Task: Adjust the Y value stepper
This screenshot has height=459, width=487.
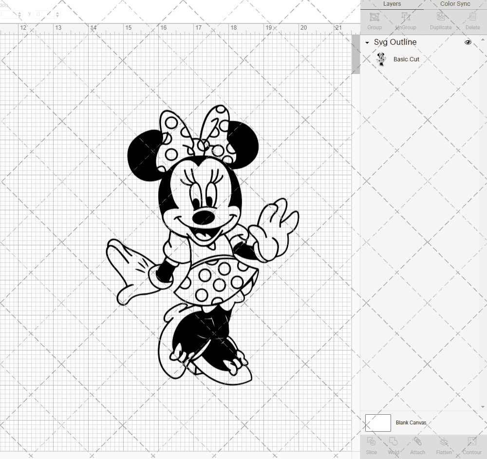Action: (57, 14)
